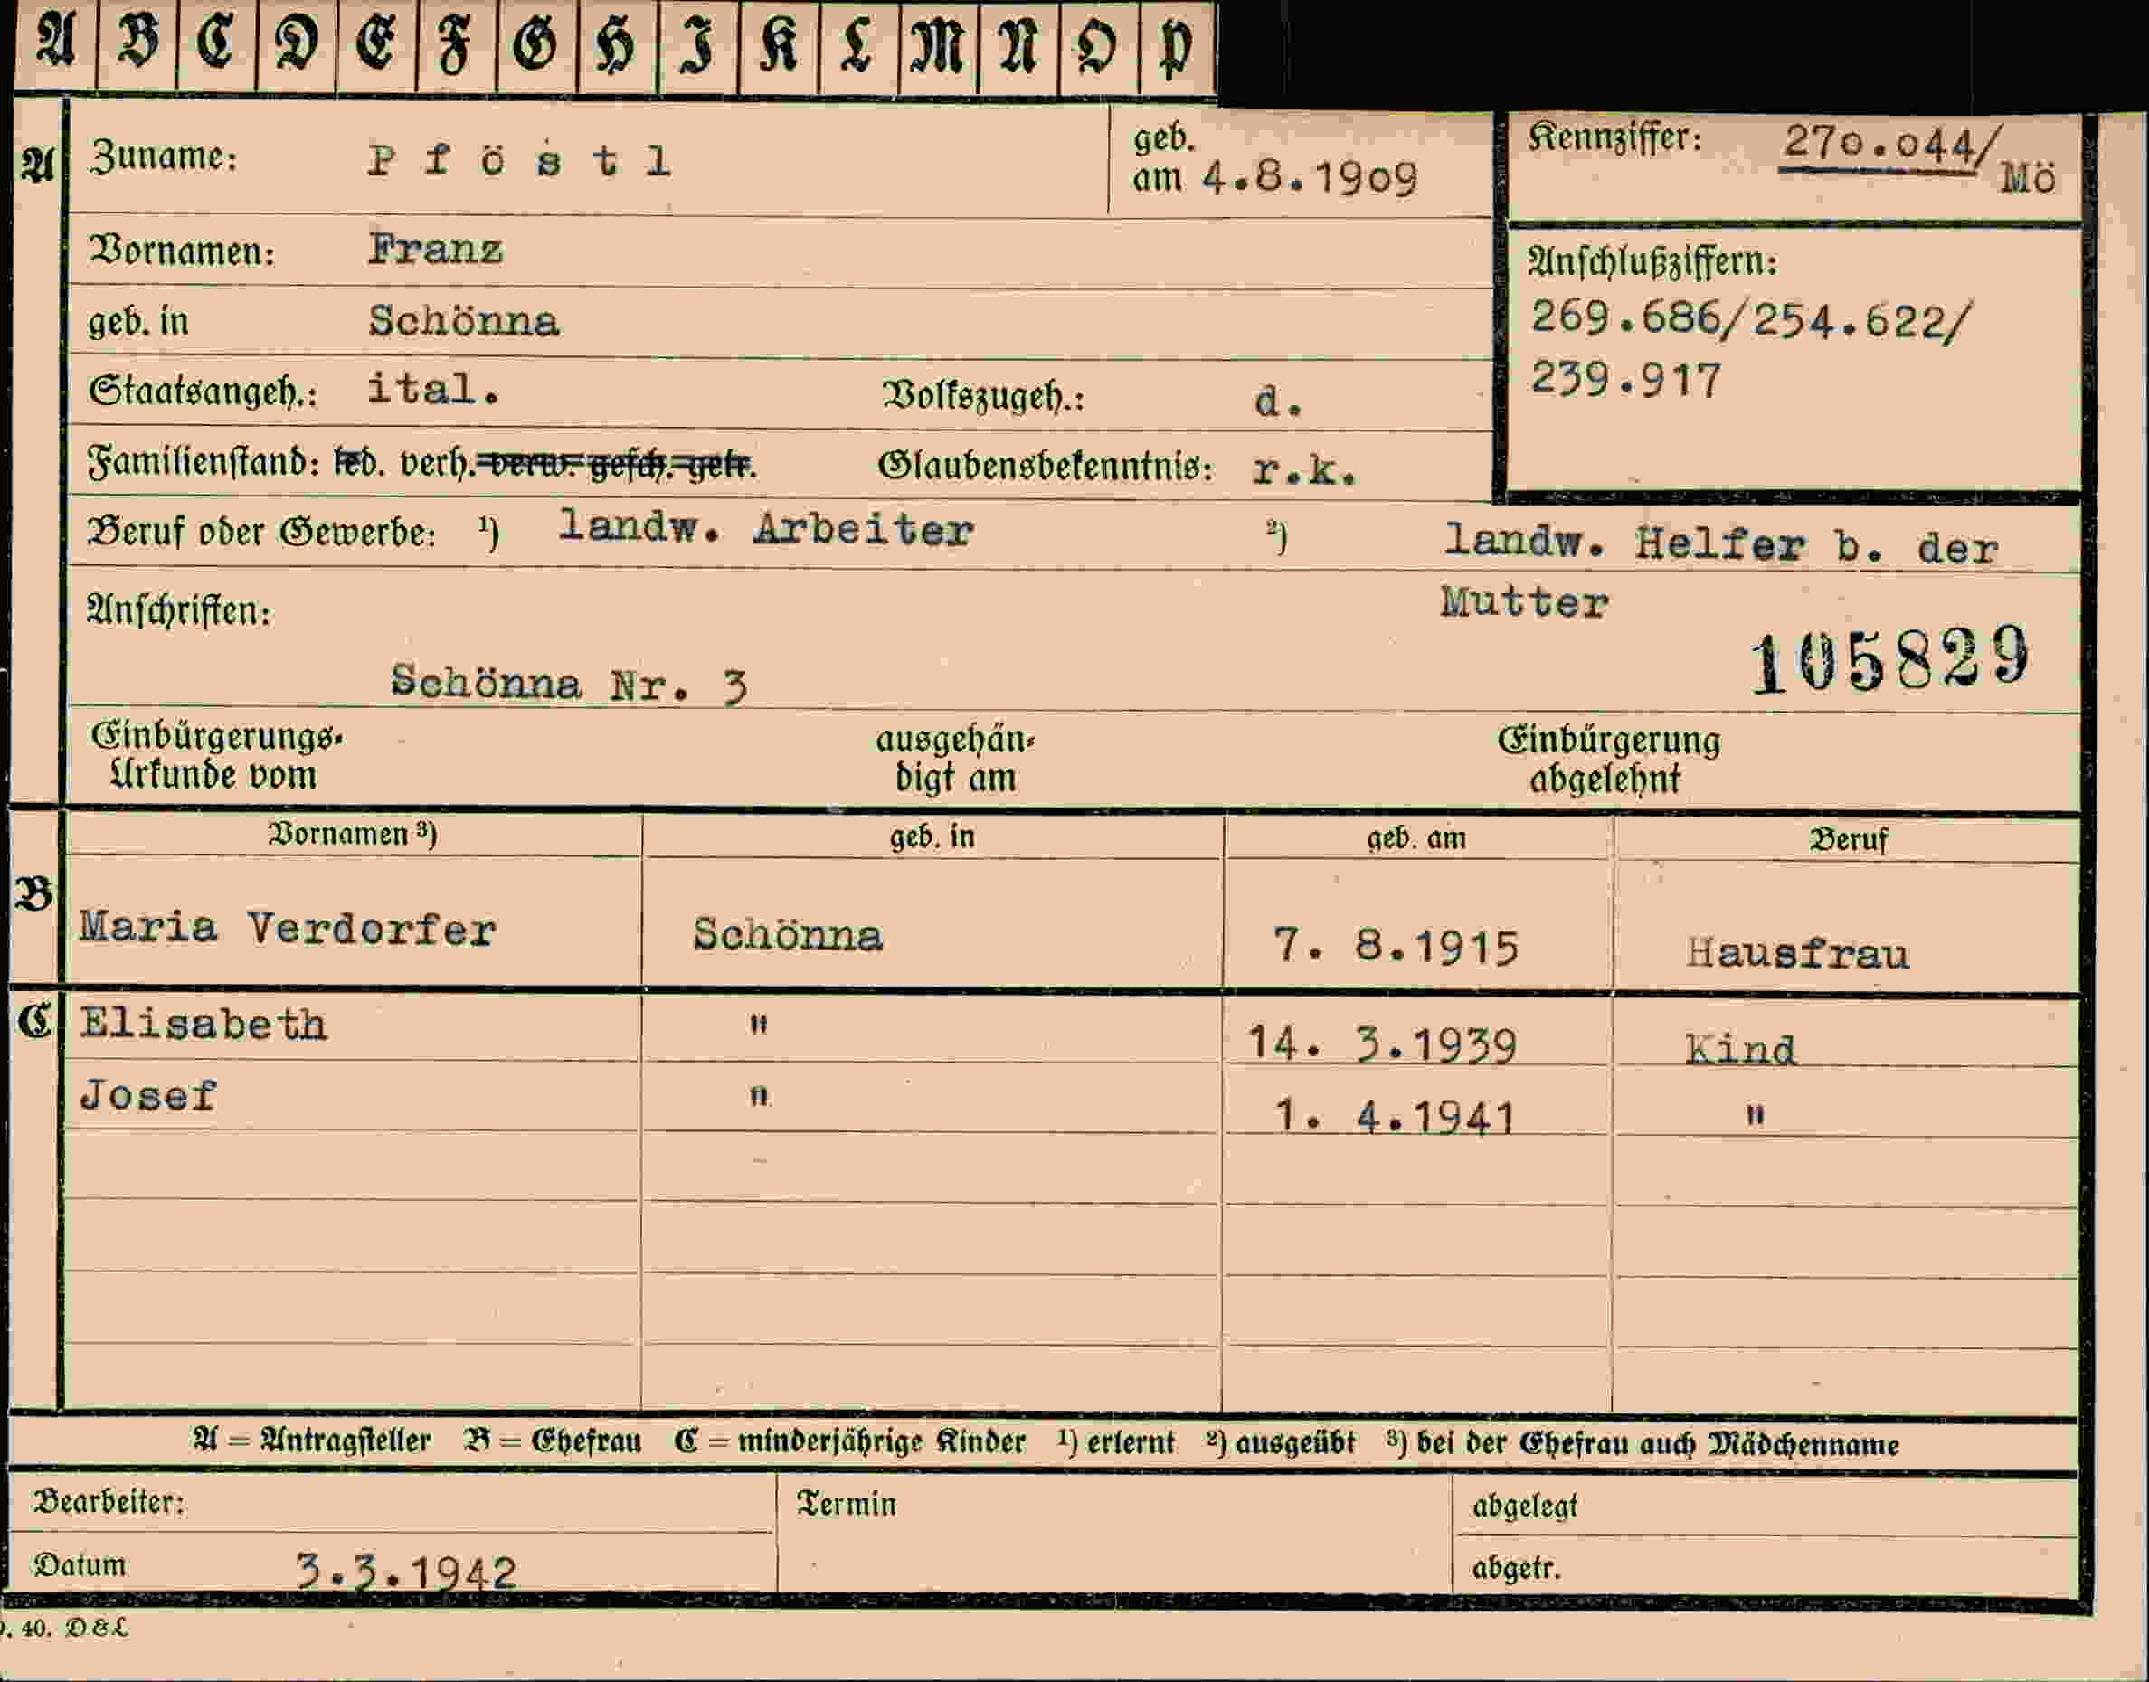Click the unstruck status 'verh.'
Viewport: 2149px width, 1682px height.
click(x=439, y=463)
